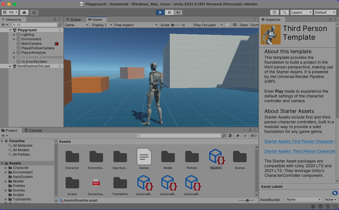Expand the PlayerArmature hierarchy item
The width and height of the screenshot is (339, 210).
click(15, 53)
